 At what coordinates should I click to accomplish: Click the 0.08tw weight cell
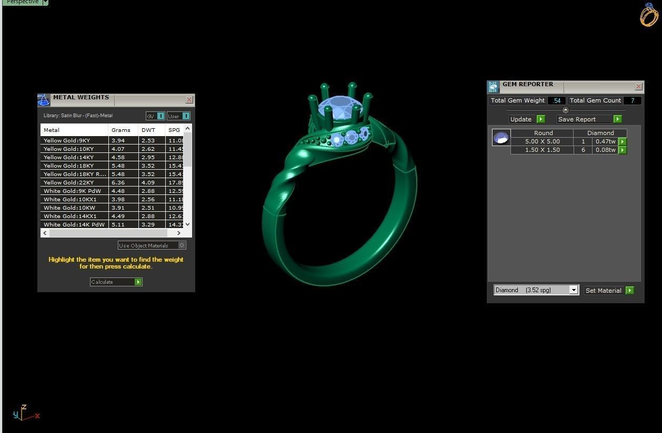pos(605,150)
